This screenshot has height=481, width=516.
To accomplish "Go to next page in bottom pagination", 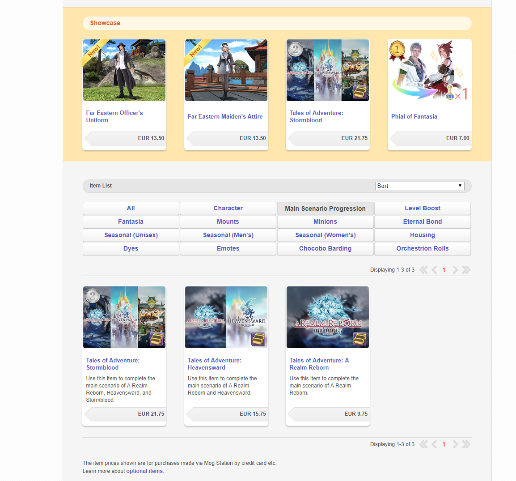I will pyautogui.click(x=455, y=444).
